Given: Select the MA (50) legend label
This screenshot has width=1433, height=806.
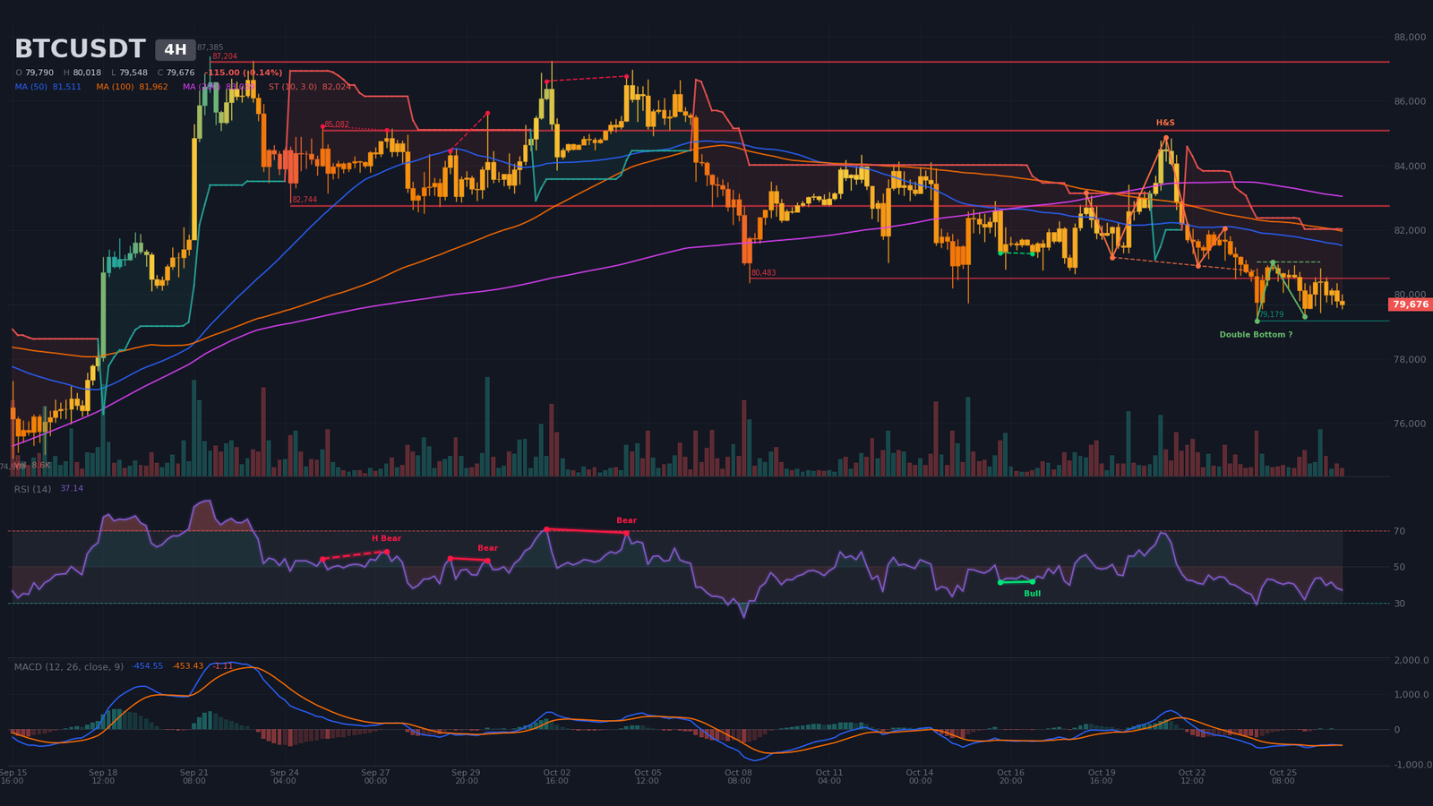Looking at the screenshot, I should 31,87.
